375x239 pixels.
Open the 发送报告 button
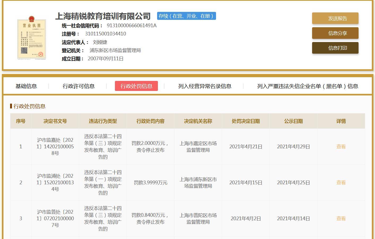pyautogui.click(x=335, y=18)
